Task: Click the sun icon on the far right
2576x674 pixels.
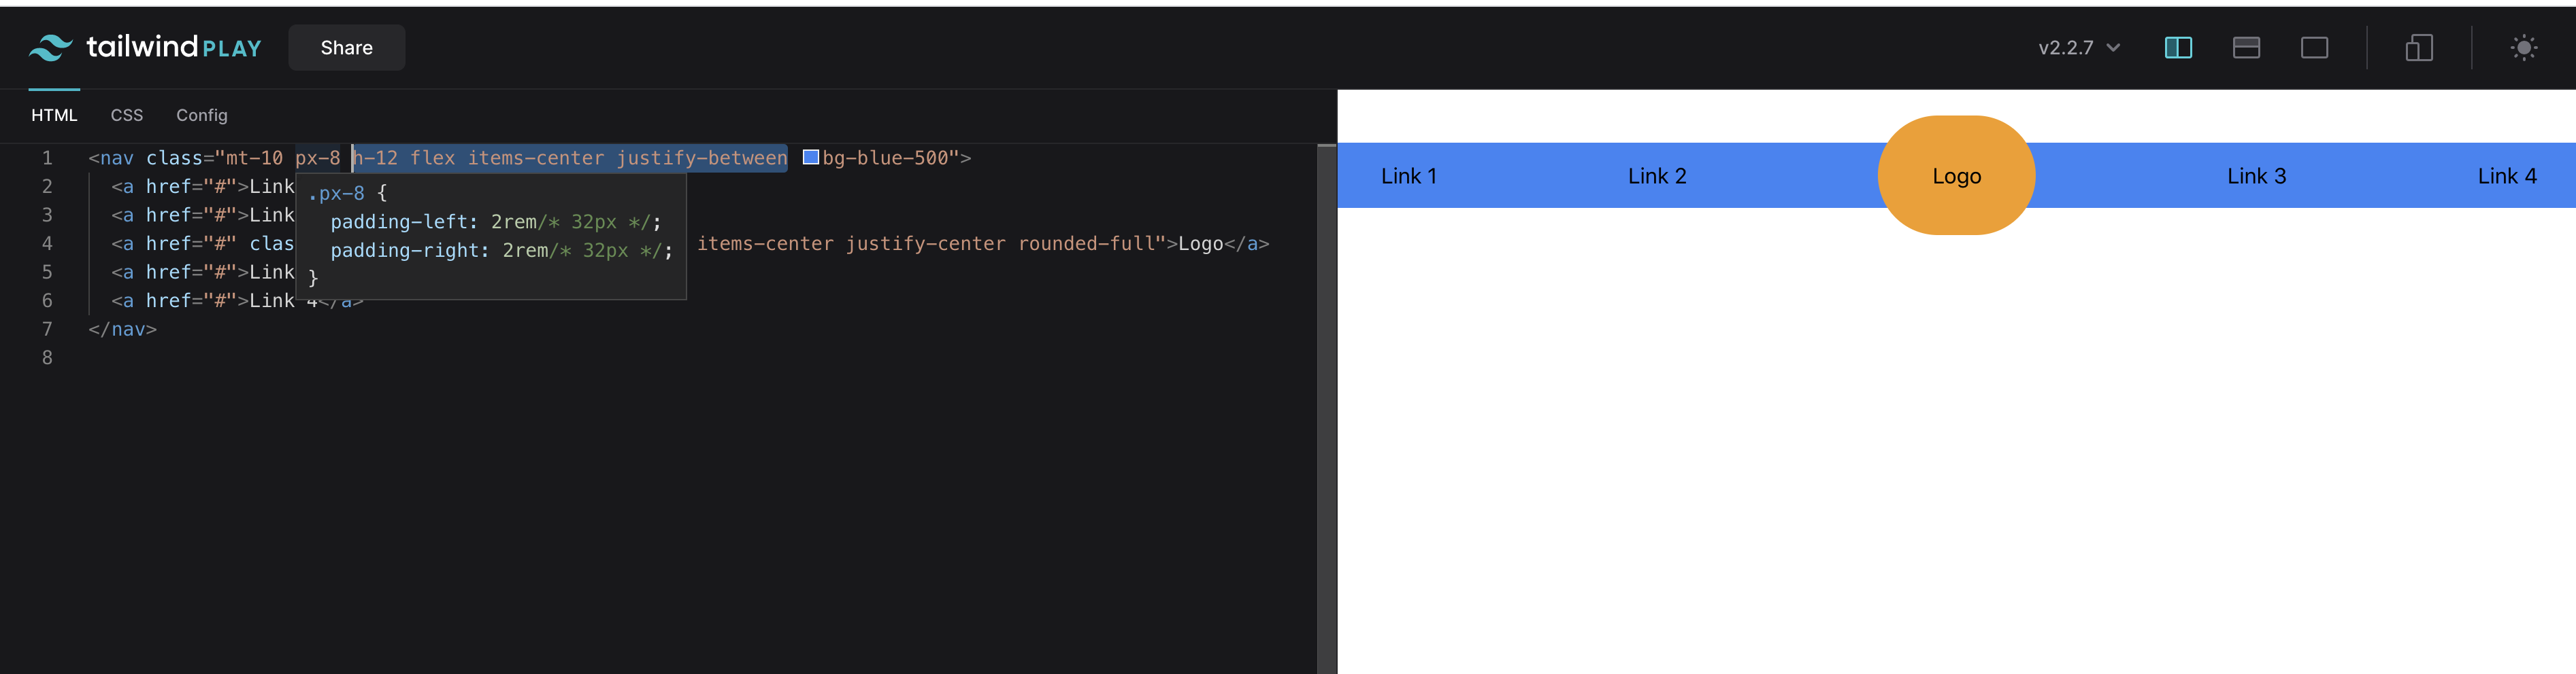Action: (2525, 47)
